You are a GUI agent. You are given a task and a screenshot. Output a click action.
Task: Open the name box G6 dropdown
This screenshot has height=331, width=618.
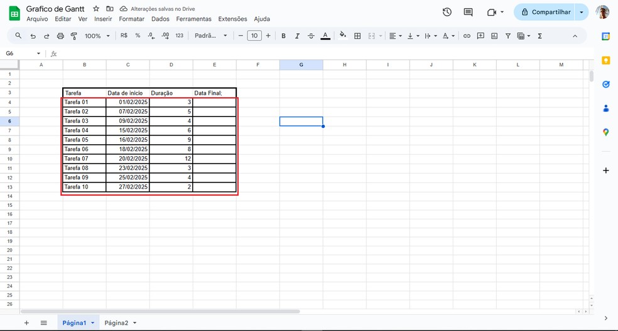tap(39, 53)
